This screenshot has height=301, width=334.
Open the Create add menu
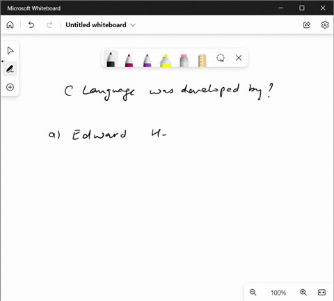[x=10, y=87]
